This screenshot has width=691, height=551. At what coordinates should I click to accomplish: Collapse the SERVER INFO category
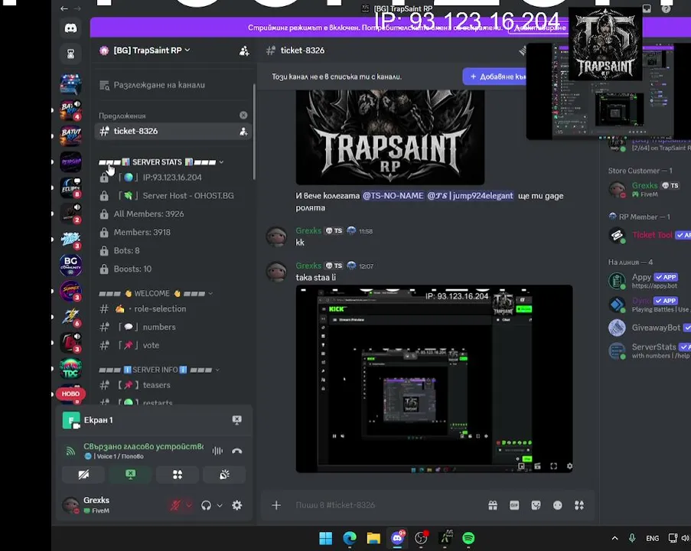pyautogui.click(x=159, y=370)
